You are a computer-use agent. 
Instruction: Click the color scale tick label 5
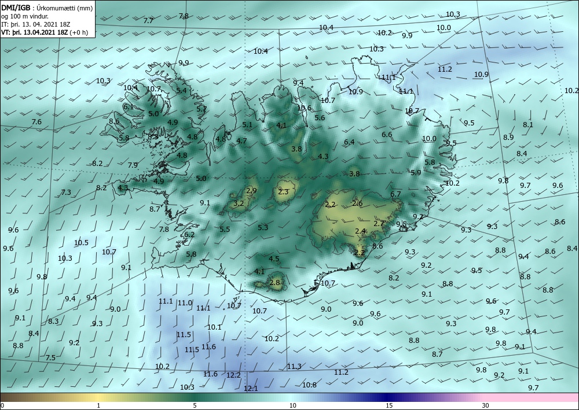[x=195, y=405]
